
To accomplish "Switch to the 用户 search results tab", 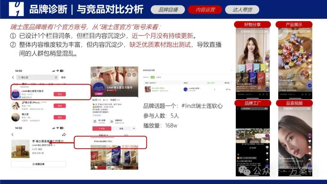I will tap(25, 84).
